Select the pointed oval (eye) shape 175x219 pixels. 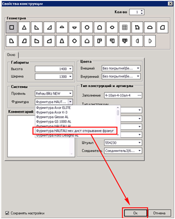tap(112, 27)
